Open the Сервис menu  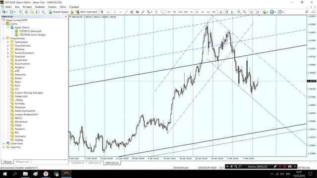tap(52, 7)
